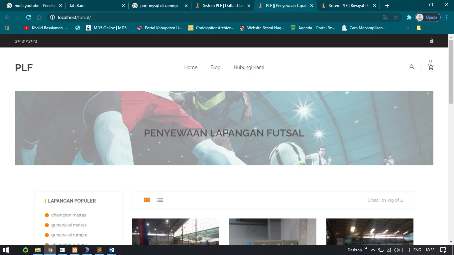Viewport: 454px width, 255px height.
Task: Open Microsoft Word from taskbar
Action: tap(111, 250)
